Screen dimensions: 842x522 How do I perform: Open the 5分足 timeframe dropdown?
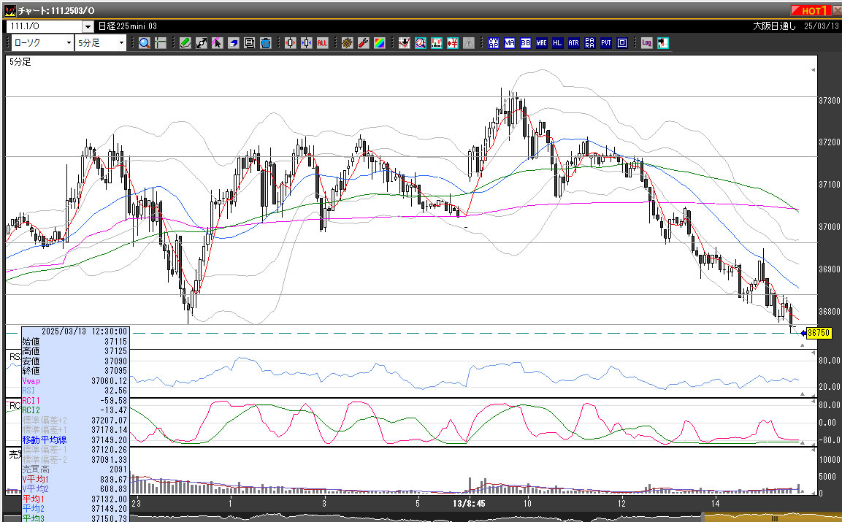[x=101, y=43]
